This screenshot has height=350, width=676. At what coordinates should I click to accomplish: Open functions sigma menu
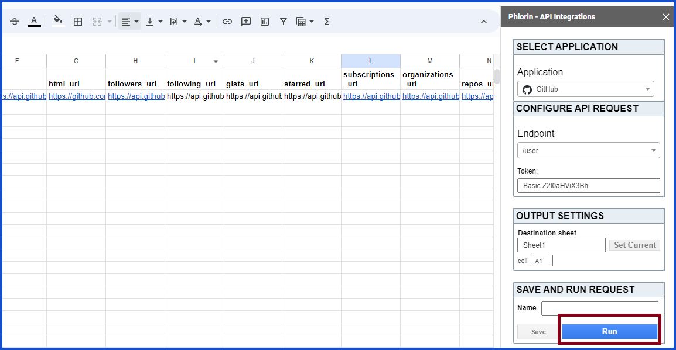coord(327,22)
